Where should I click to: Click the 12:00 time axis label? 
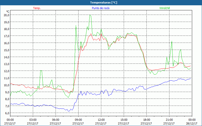coord(101,120)
